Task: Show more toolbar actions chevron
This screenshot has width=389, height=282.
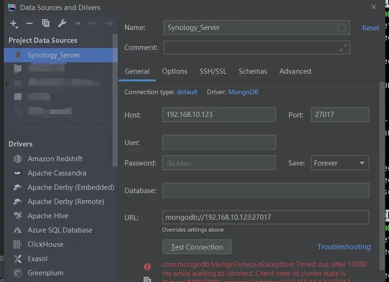Action: (78, 23)
